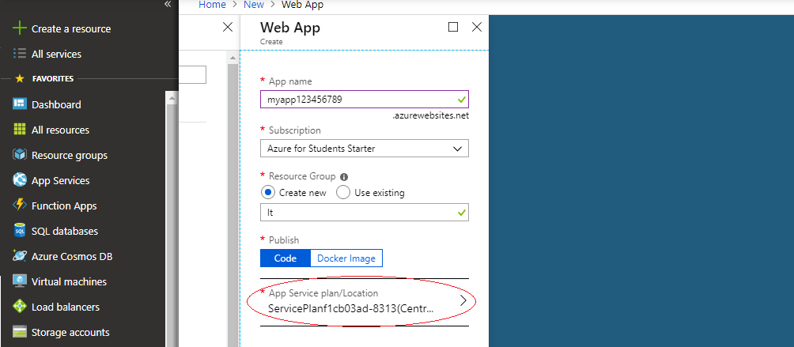Click the All services list icon
This screenshot has width=794, height=347.
point(19,54)
